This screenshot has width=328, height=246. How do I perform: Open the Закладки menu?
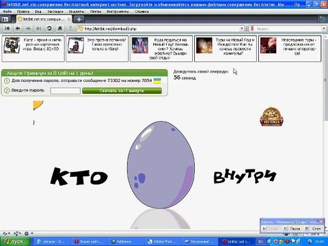pyautogui.click(x=55, y=11)
